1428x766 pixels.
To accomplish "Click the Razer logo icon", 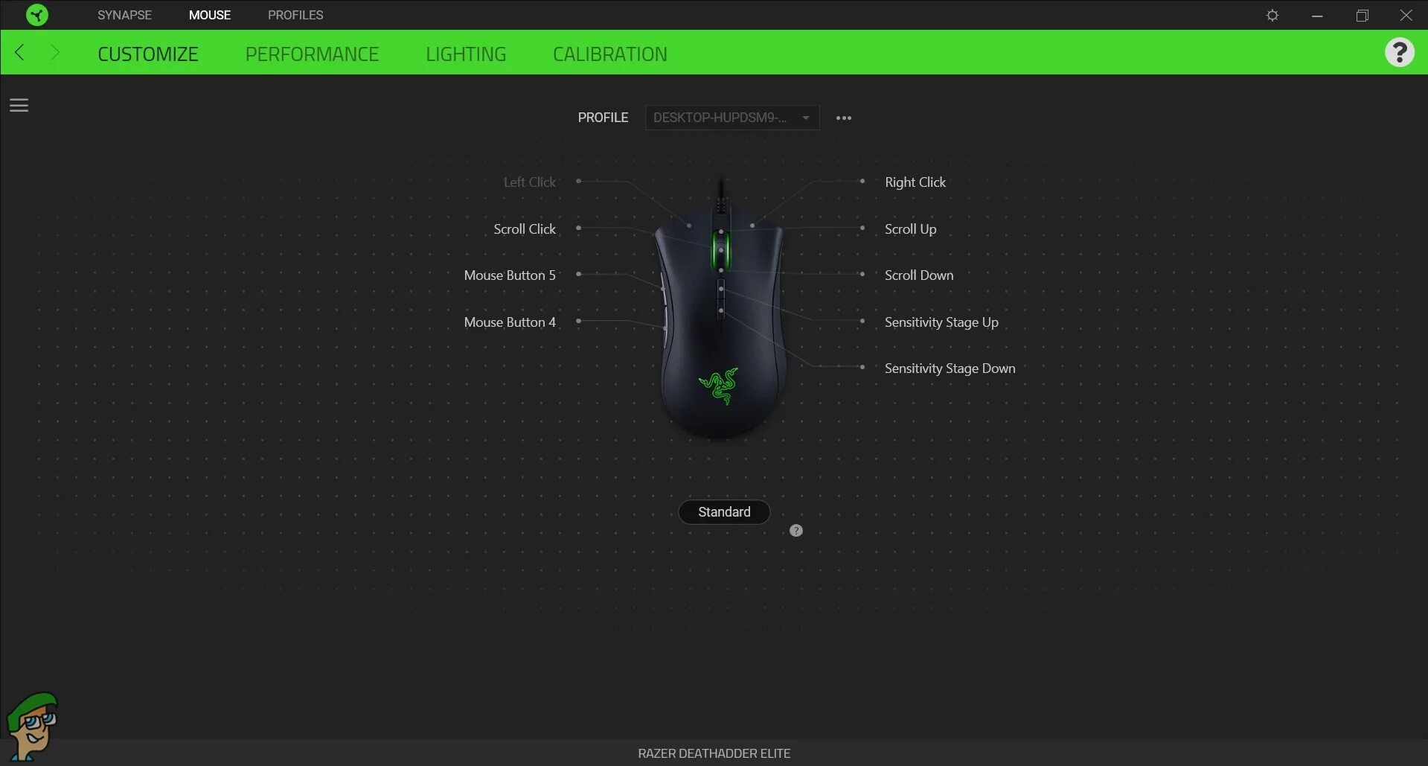I will tap(36, 15).
